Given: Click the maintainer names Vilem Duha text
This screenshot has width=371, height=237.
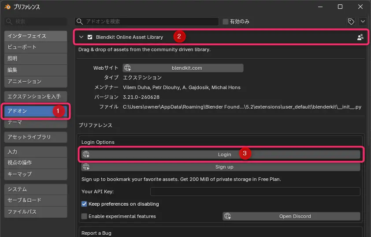Looking at the screenshot, I should click(182, 87).
